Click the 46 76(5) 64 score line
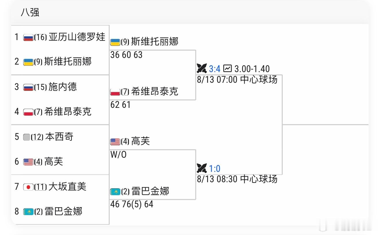380x235 pixels. 132,204
